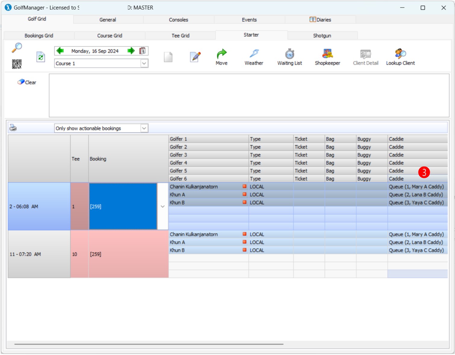This screenshot has height=355, width=455.
Task: Click the Tee 1 cell
Action: point(80,207)
